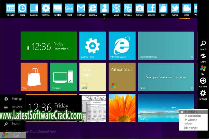Viewport: 209px width, 139px height.
Task: Open the Share charm
Action: tap(203, 57)
